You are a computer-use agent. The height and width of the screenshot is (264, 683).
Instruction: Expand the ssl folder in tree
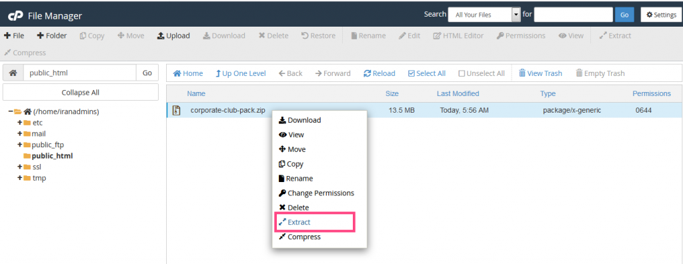pos(19,167)
